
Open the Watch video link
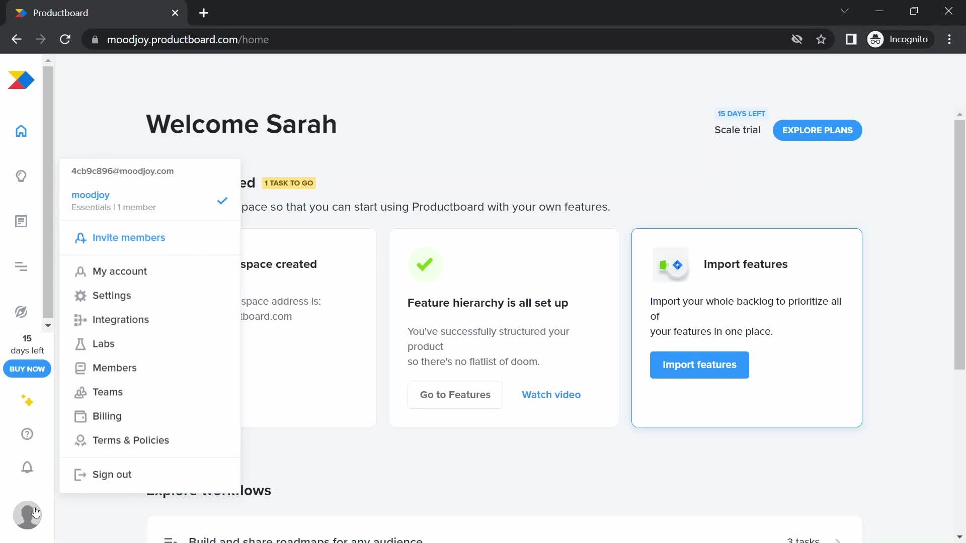tap(551, 395)
